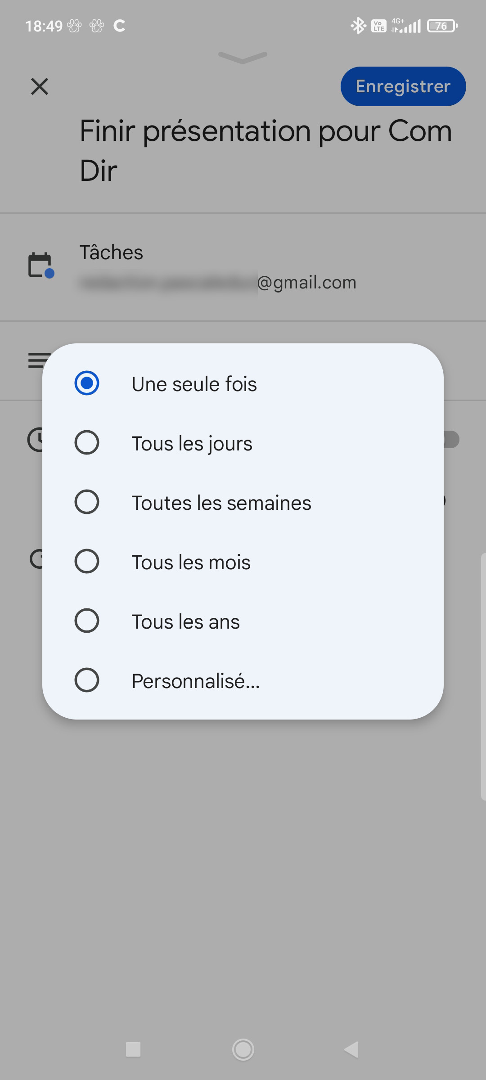Choose 'Tous les jours' repeat option
Viewport: 486px width, 1080px height.
pos(87,443)
